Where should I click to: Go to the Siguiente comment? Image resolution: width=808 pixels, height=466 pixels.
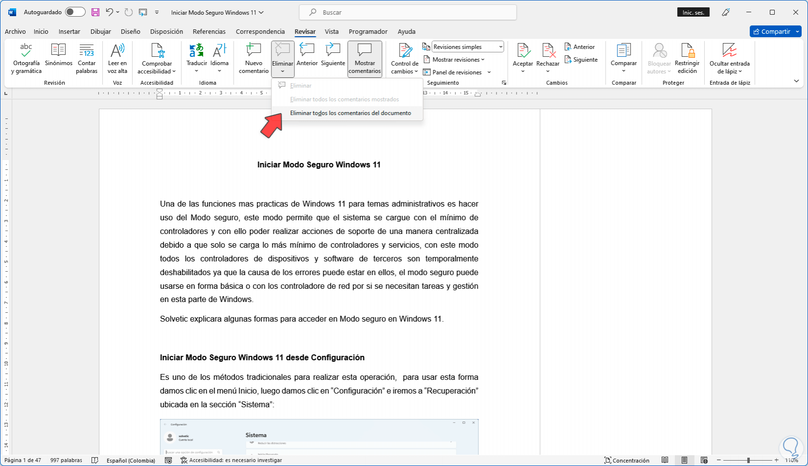333,55
